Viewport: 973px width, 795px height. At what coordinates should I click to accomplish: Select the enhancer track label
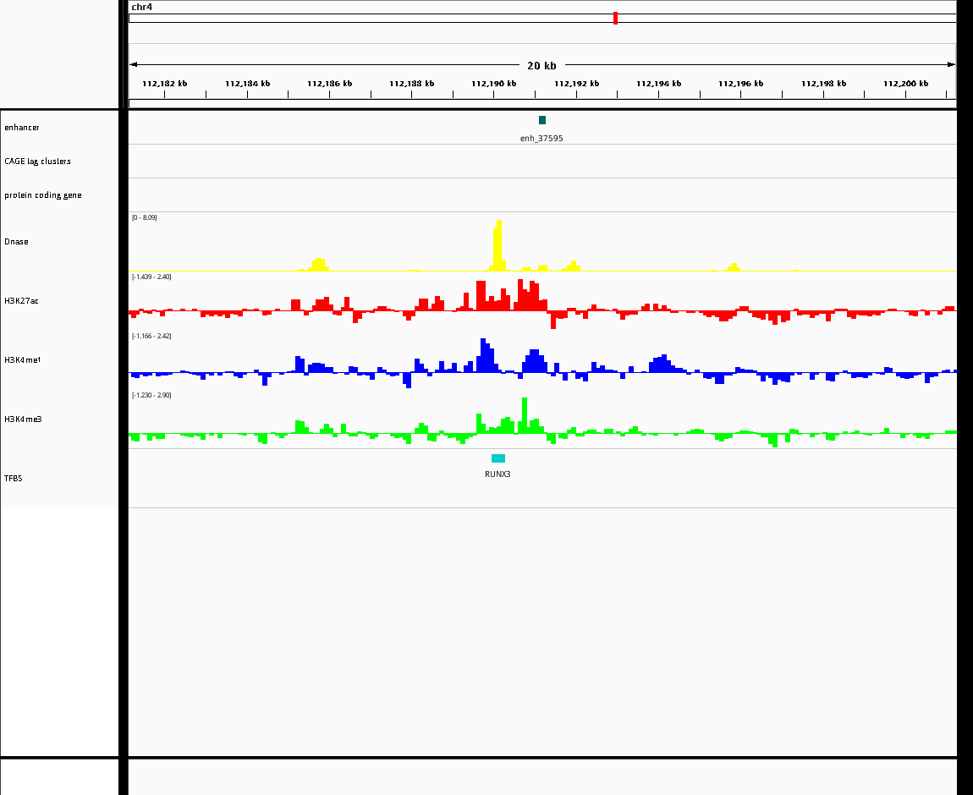[x=22, y=127]
